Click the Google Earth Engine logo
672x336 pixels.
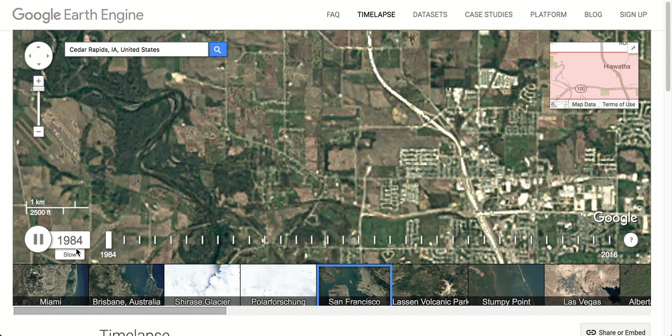(78, 15)
